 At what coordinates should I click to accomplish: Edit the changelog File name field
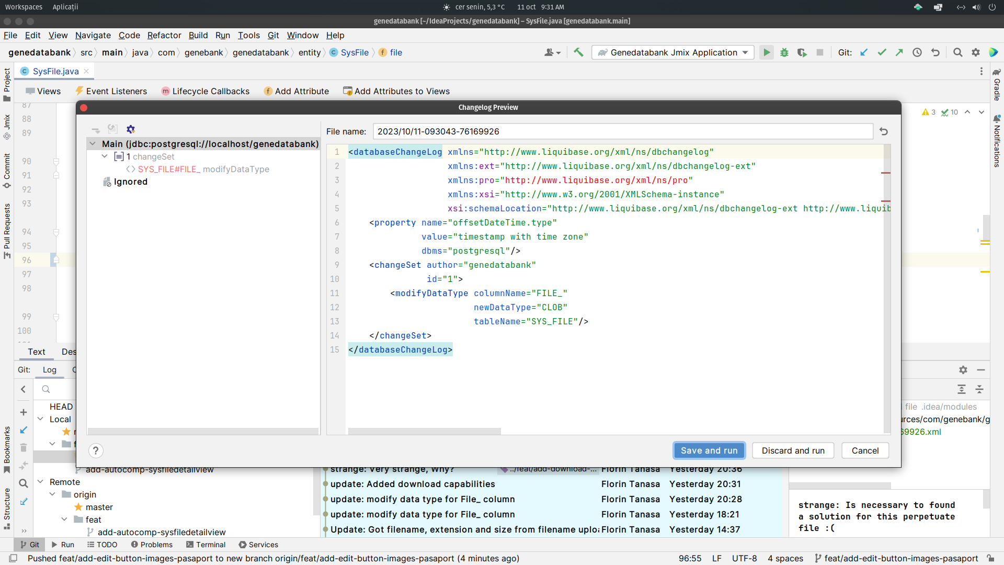623,131
